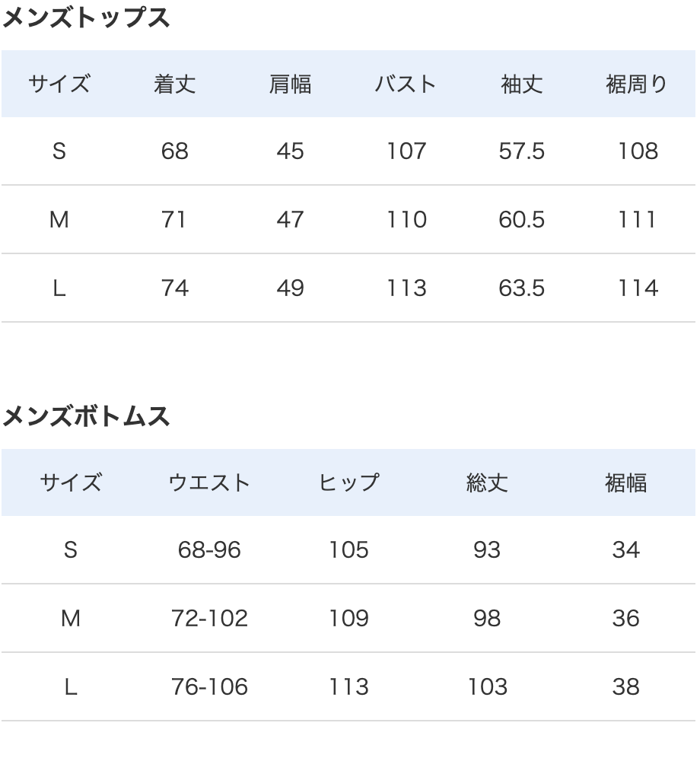Viewport: 700px width, 761px height.
Task: Select the 着丈 column header
Action: (x=175, y=84)
